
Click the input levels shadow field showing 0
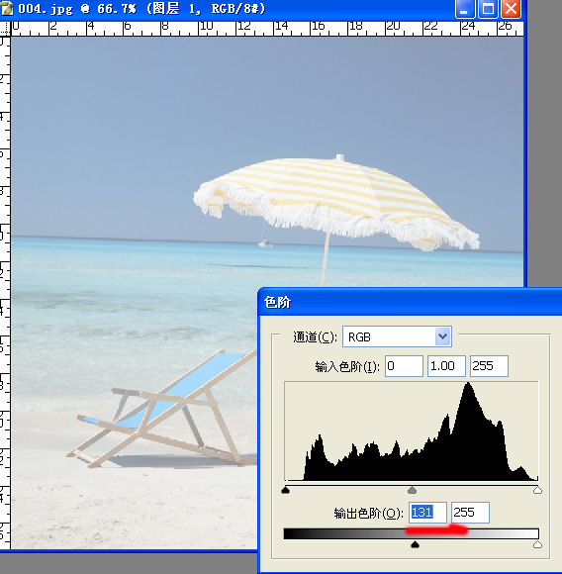[404, 366]
